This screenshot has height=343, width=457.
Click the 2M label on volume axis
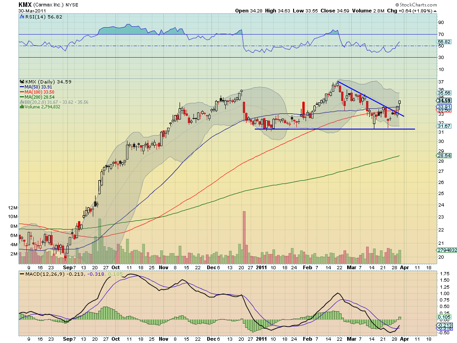pyautogui.click(x=14, y=254)
